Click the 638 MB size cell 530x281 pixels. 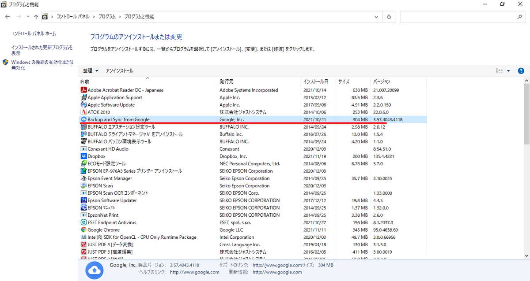tap(360, 90)
